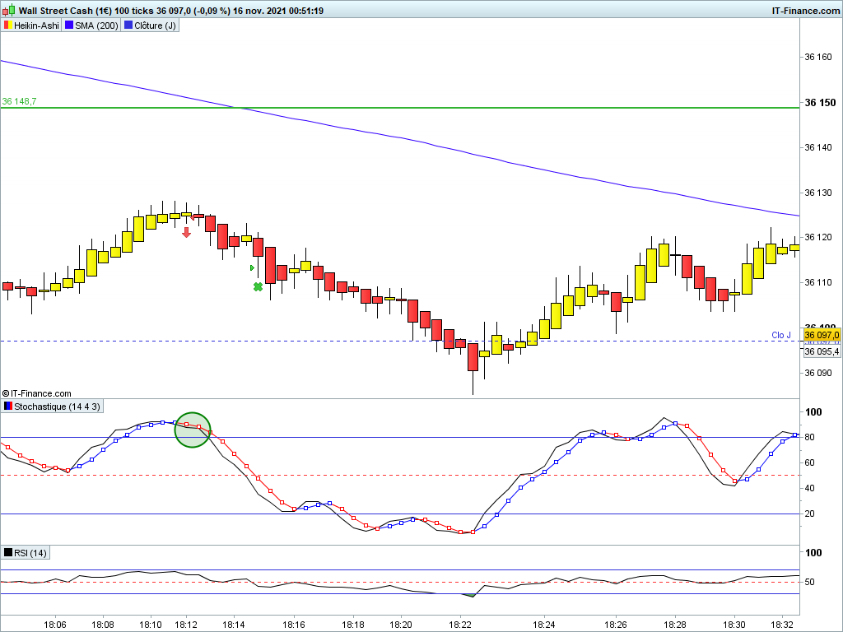Click the yellow 36 097,0 price tag
This screenshot has height=632, width=843.
(822, 336)
